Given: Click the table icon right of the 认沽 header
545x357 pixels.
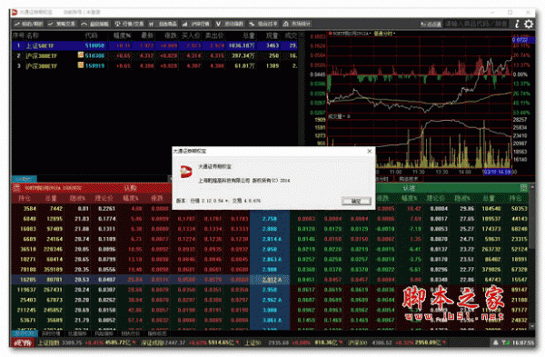Looking at the screenshot, I should tap(524, 188).
